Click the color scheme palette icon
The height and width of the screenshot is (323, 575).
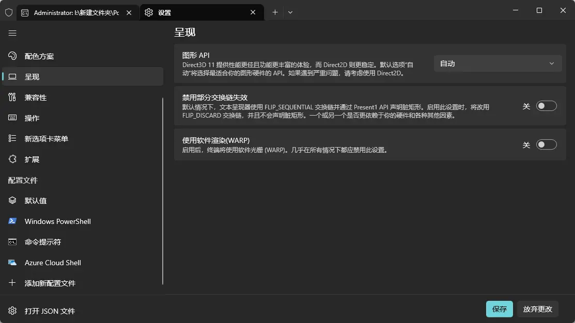click(x=12, y=56)
